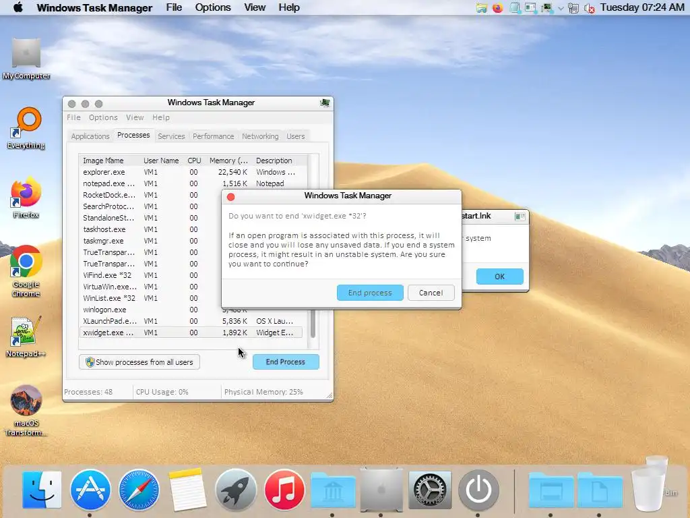Open the Apple logo menu

pos(18,7)
